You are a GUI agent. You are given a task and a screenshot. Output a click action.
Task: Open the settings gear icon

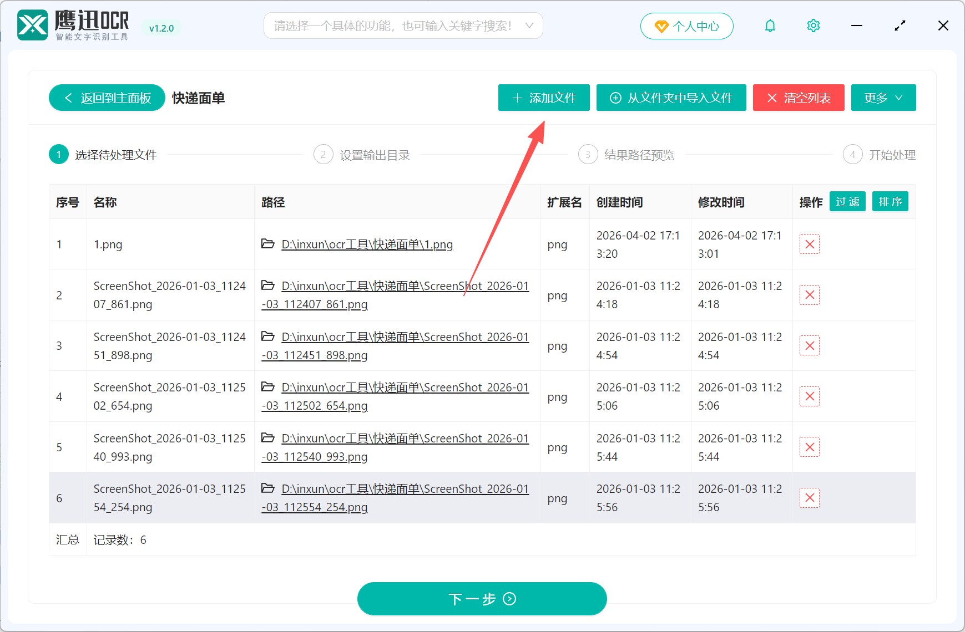813,26
